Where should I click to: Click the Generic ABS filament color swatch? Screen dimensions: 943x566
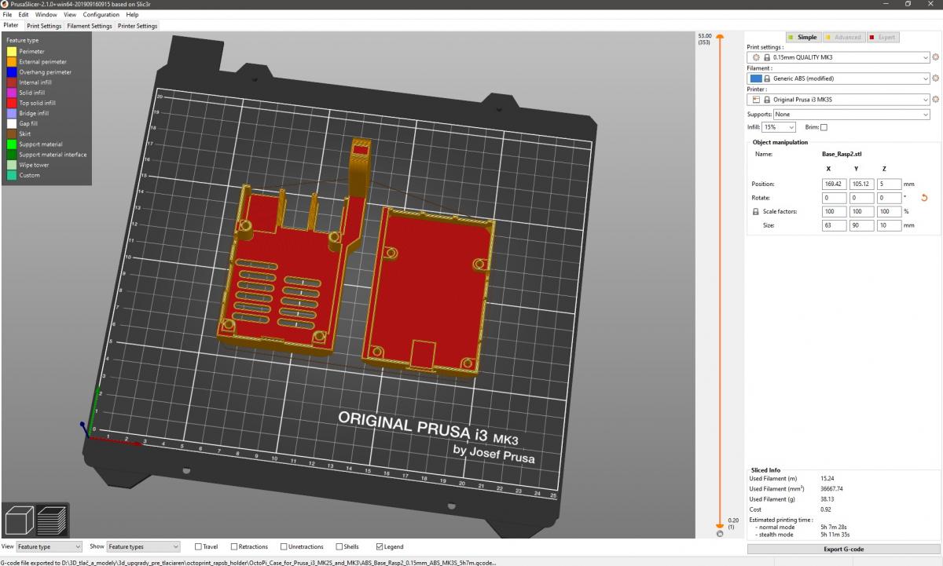click(756, 79)
